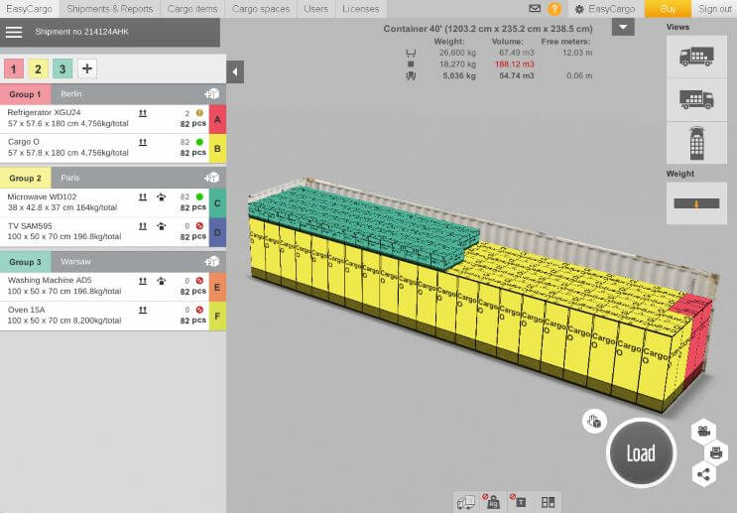
Task: Share the load plan
Action: (703, 474)
